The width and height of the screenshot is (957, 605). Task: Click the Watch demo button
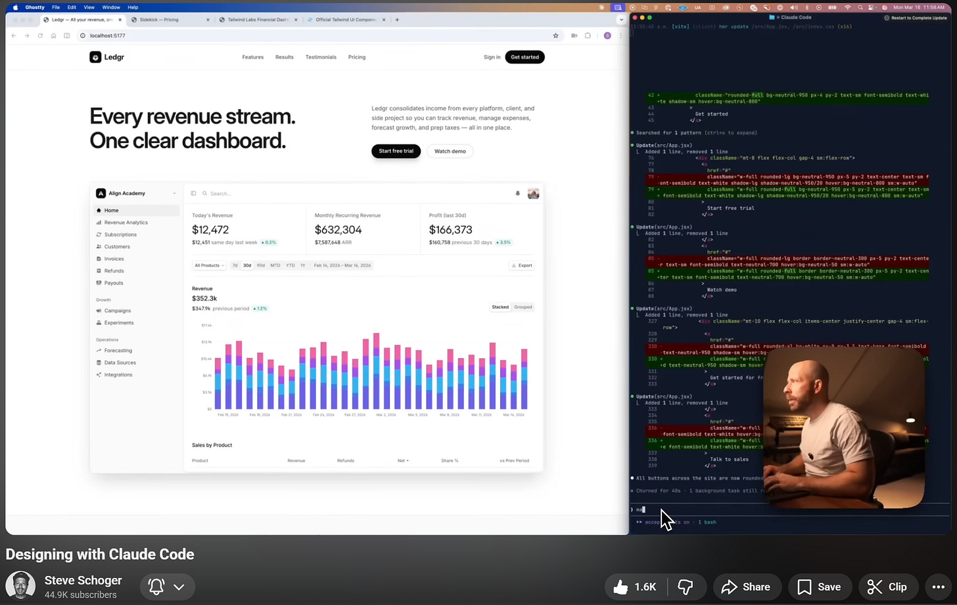pos(450,151)
